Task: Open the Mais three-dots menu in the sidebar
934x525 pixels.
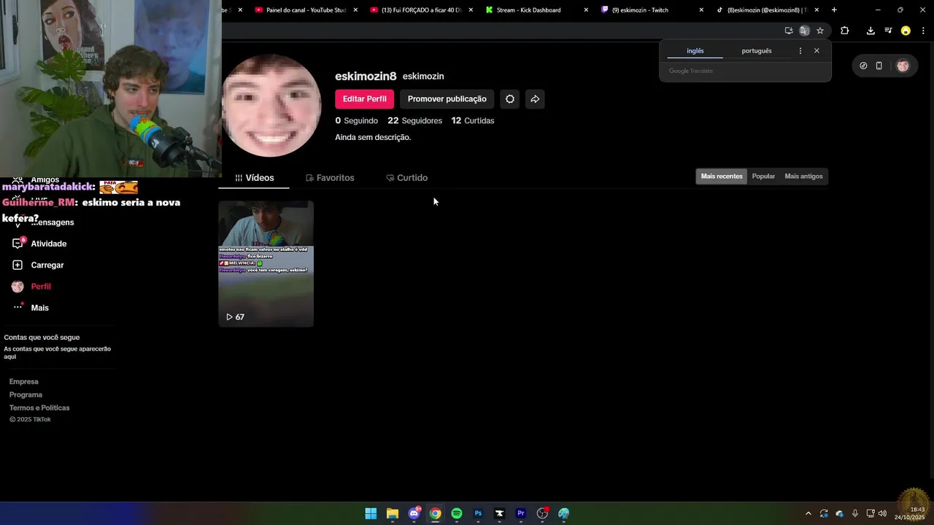Action: 18,307
